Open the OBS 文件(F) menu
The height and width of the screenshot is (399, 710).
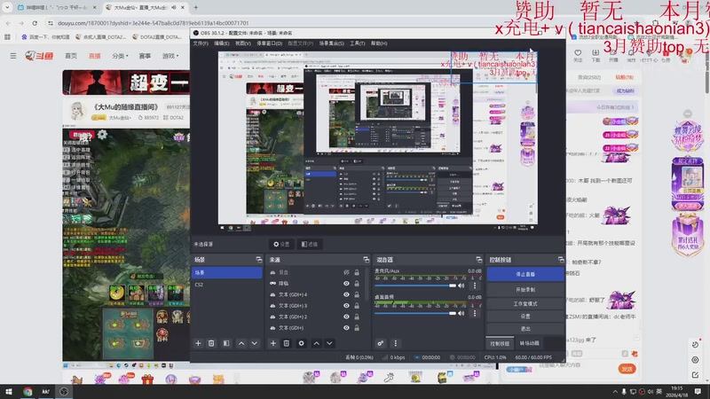coord(201,43)
